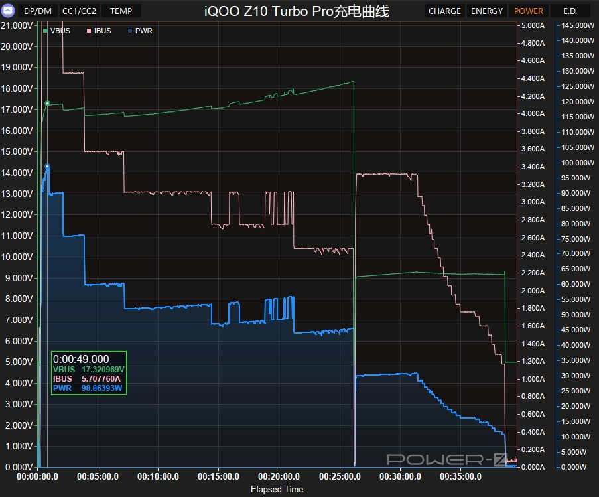This screenshot has width=599, height=497.
Task: Click the 5.000V voltage axis label
Action: 19,362
